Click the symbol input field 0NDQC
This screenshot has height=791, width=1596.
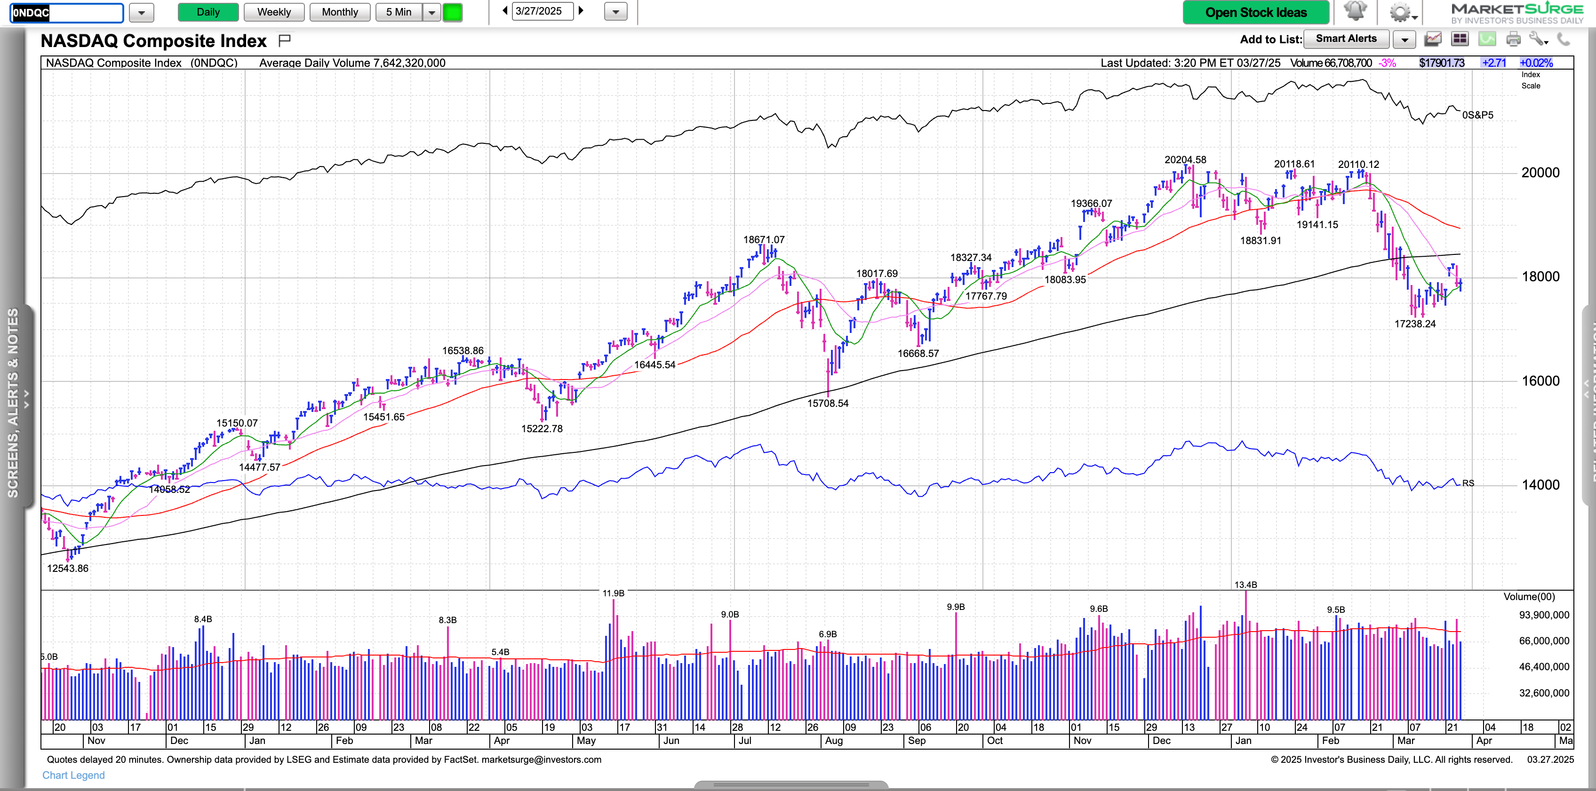[x=67, y=12]
